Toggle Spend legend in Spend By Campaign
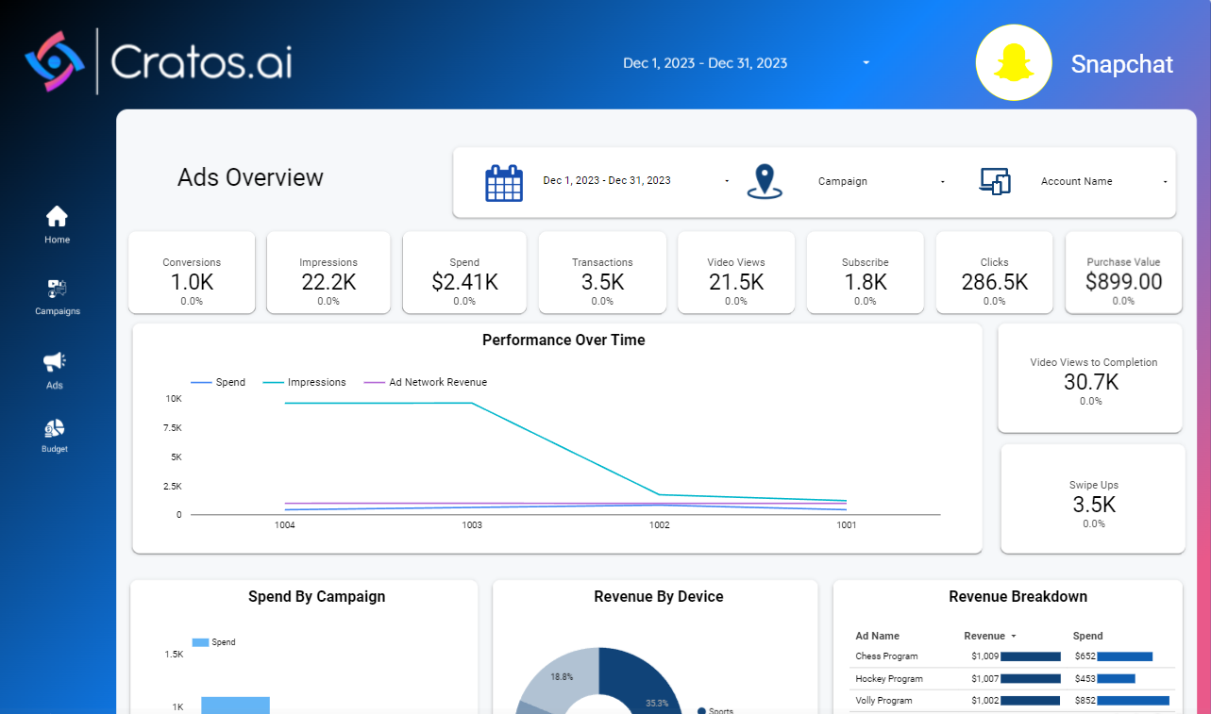The image size is (1211, 714). (214, 642)
